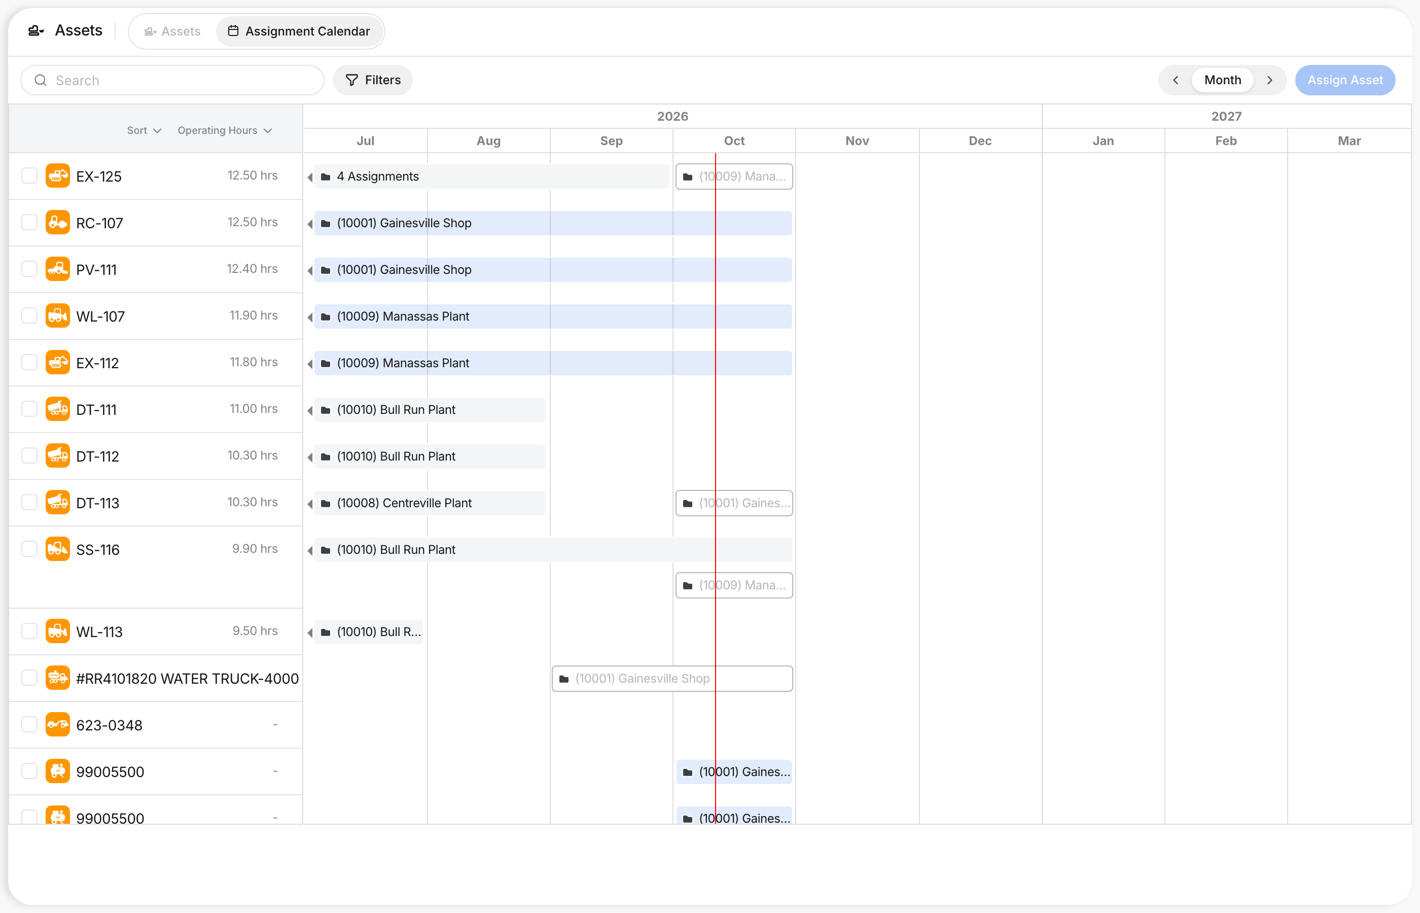The width and height of the screenshot is (1420, 913).
Task: Click the EX-125 excavator asset icon
Action: point(57,175)
